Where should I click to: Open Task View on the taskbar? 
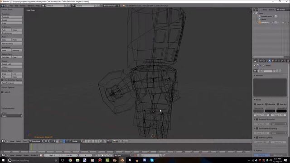[x=63, y=160]
